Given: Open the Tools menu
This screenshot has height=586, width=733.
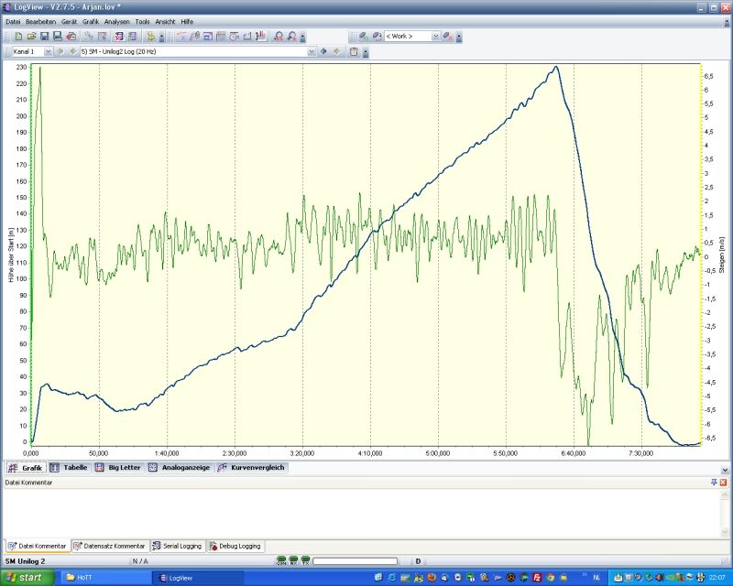Looking at the screenshot, I should (143, 22).
